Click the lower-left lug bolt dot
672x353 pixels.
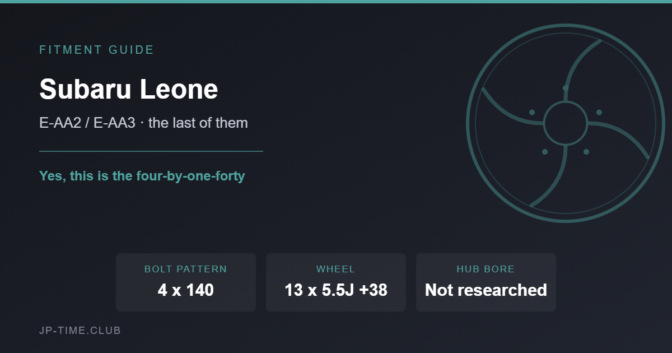point(545,152)
